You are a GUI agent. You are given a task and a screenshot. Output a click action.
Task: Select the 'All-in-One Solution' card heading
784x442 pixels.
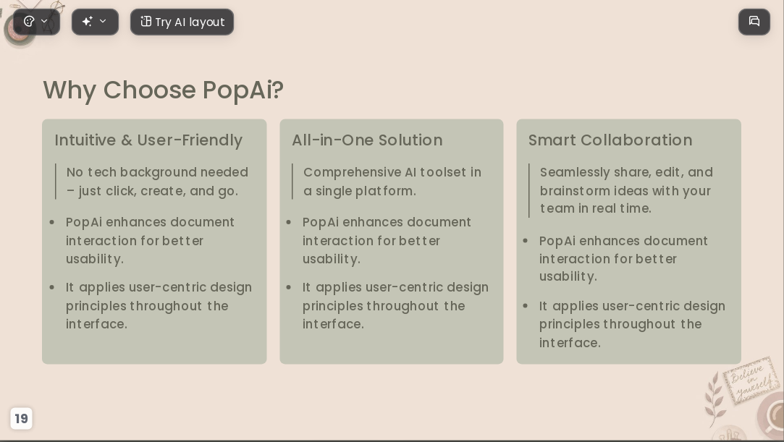coord(367,140)
